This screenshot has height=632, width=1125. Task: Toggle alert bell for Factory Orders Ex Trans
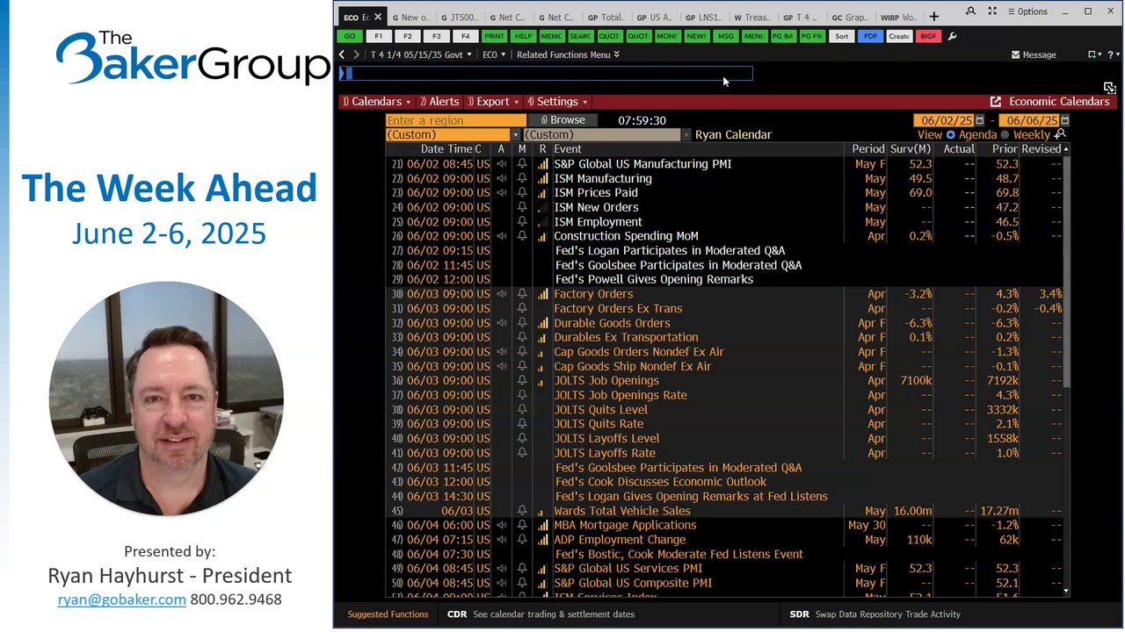tap(522, 308)
